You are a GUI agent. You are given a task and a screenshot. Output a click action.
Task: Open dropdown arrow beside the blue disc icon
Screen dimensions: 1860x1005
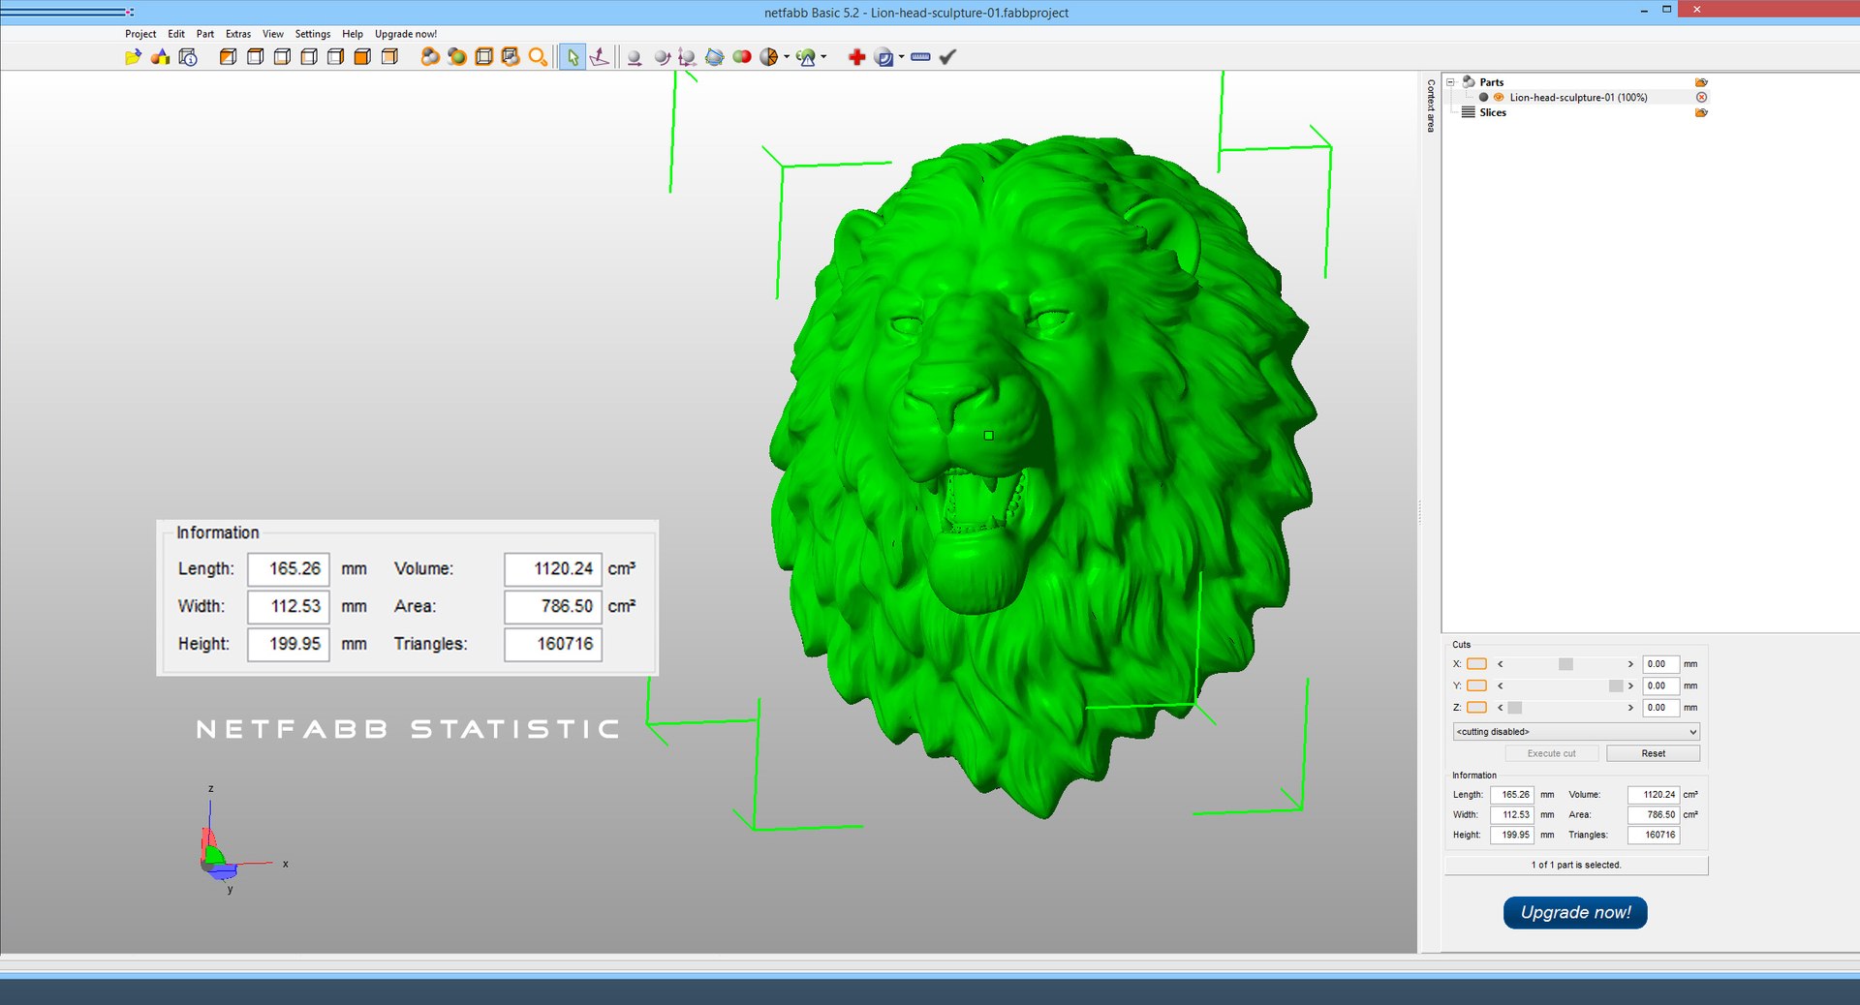(x=901, y=57)
